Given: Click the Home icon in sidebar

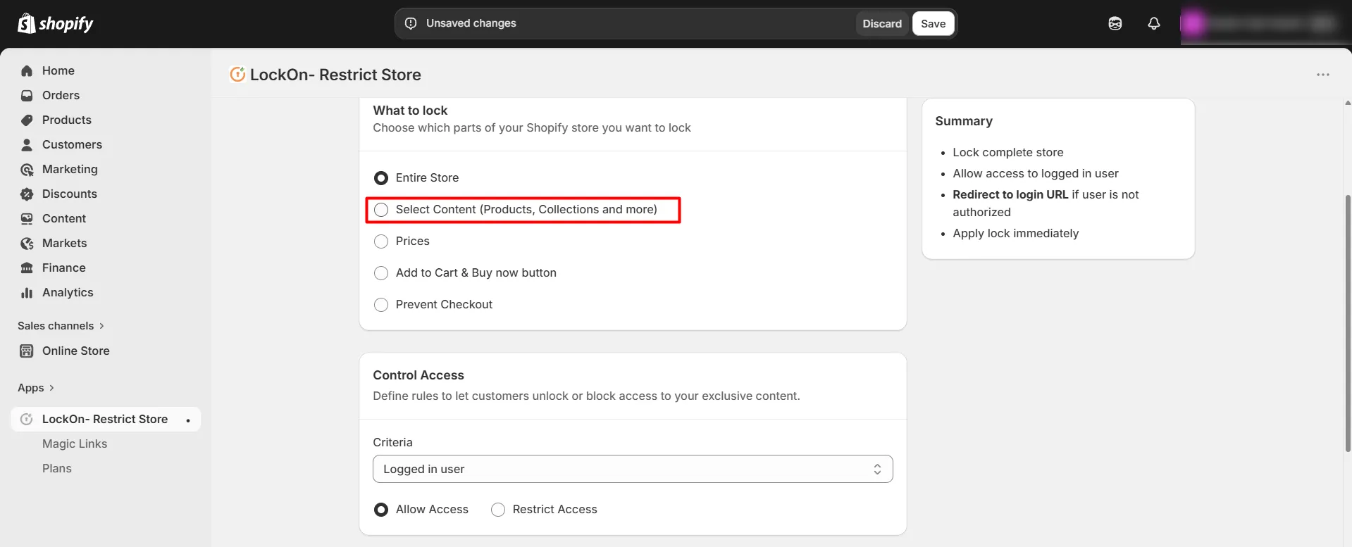Looking at the screenshot, I should click(27, 71).
